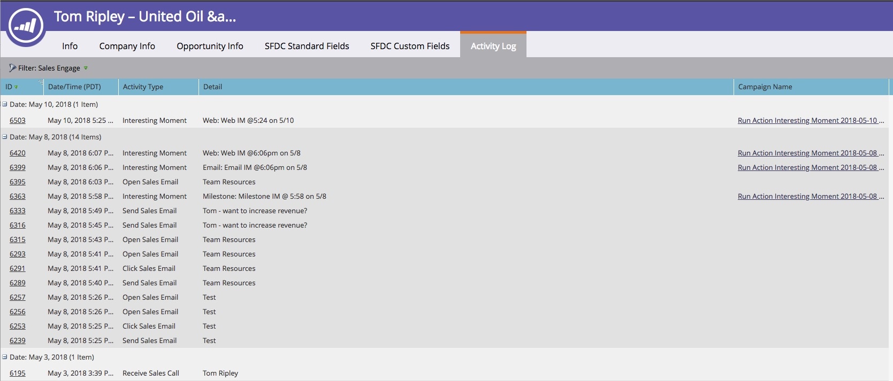Select 'Test' detail in row 6253

point(209,326)
